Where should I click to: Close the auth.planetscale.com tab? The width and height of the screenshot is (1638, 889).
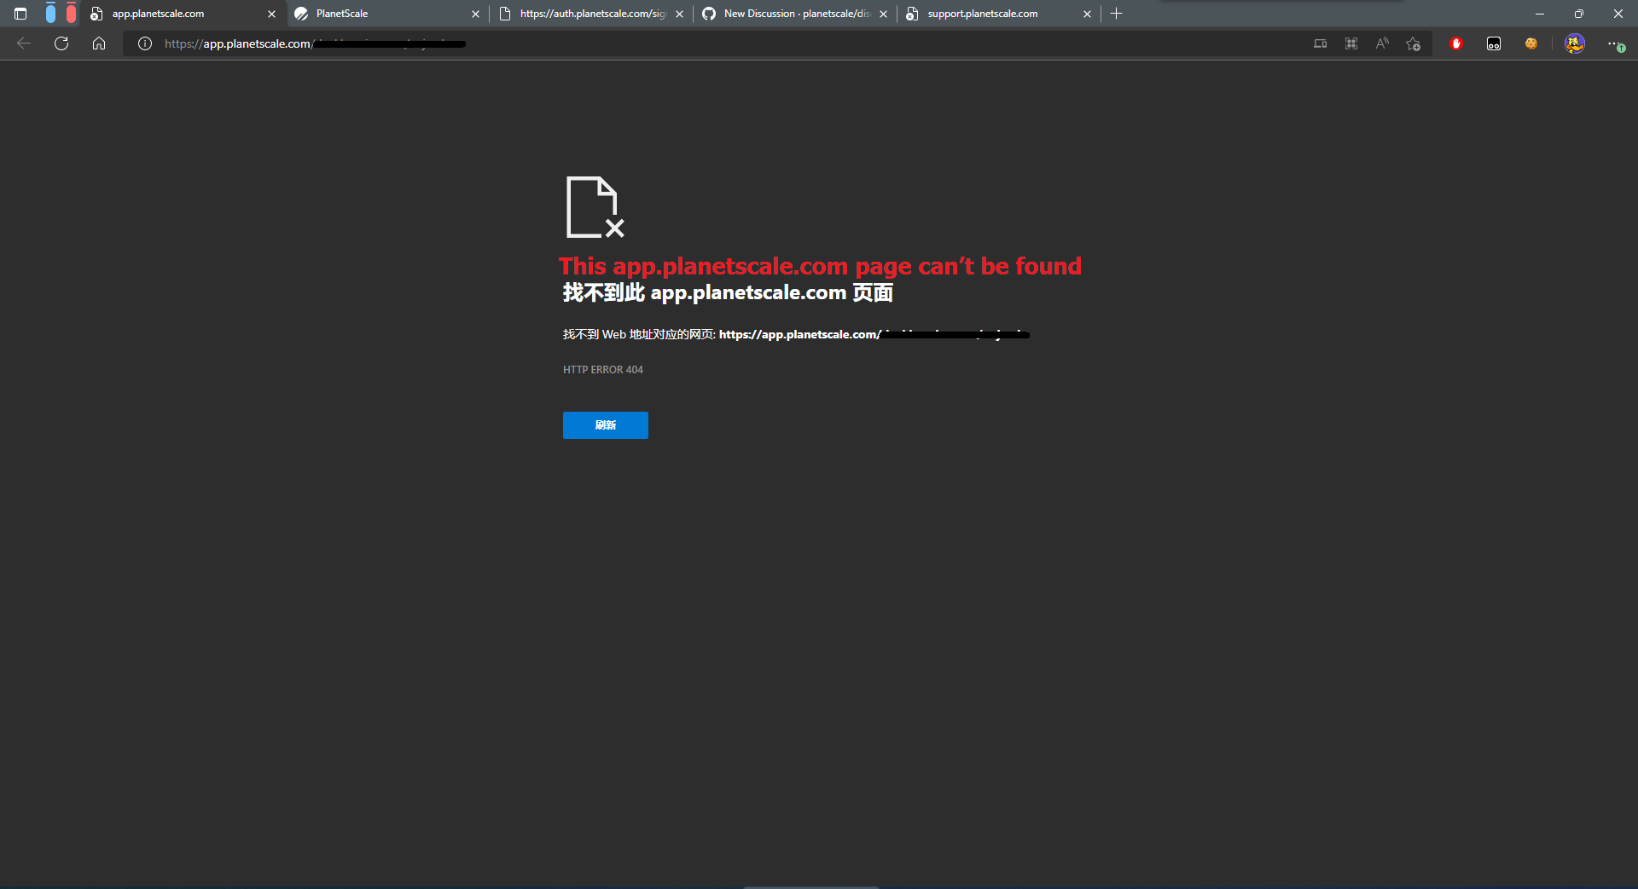(x=679, y=14)
